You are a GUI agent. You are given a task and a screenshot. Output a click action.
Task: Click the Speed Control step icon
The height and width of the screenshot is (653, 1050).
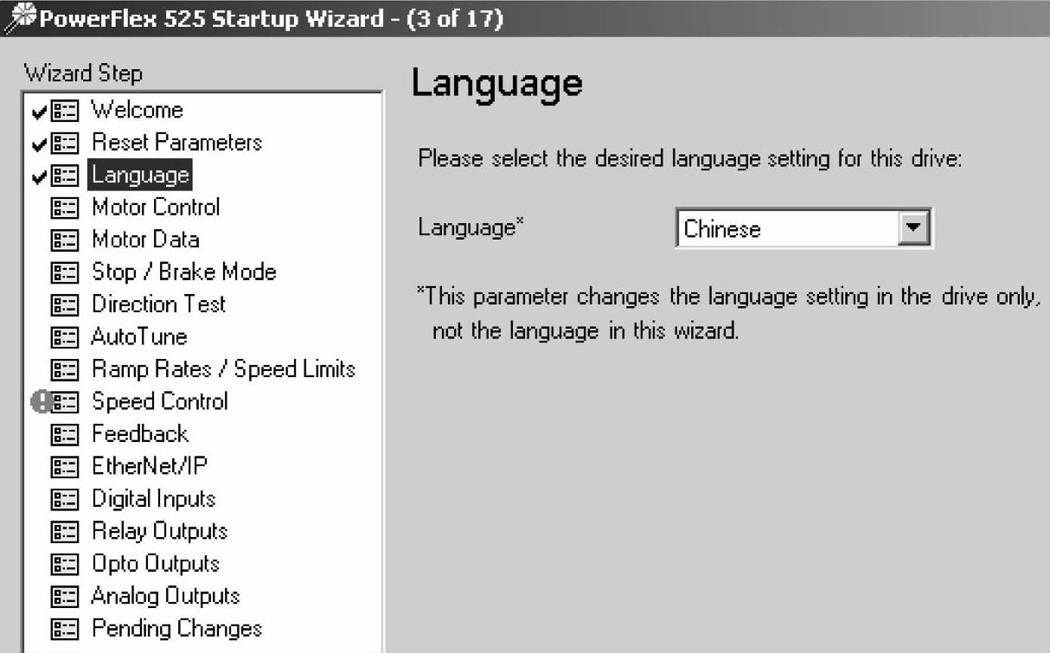coord(66,402)
